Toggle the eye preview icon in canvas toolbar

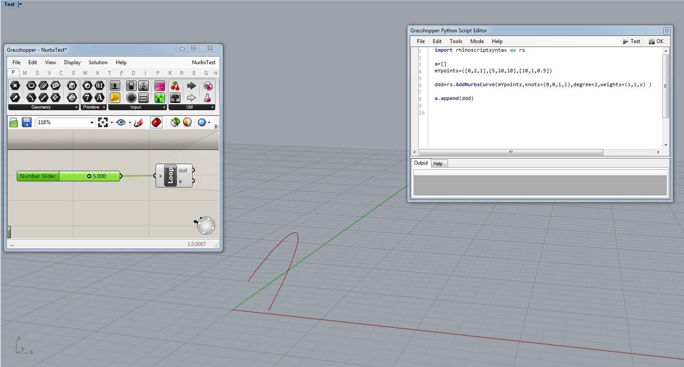click(x=121, y=122)
